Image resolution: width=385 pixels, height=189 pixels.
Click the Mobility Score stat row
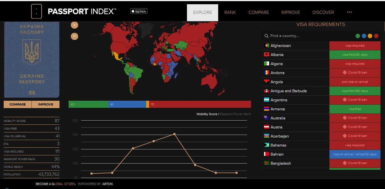tap(32, 121)
